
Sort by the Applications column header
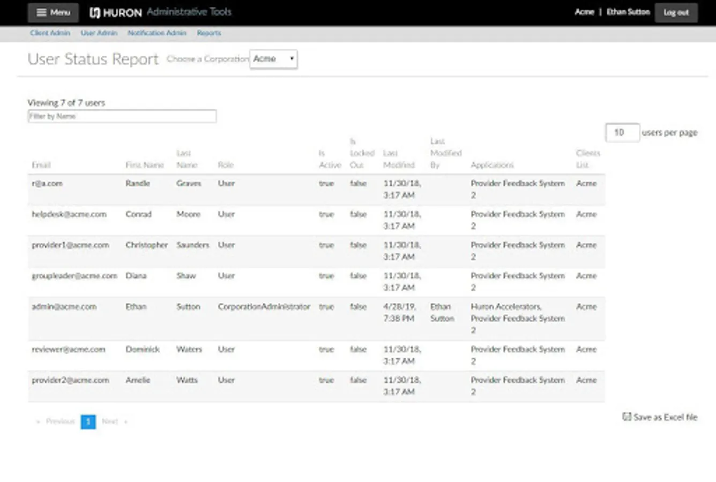click(x=492, y=165)
